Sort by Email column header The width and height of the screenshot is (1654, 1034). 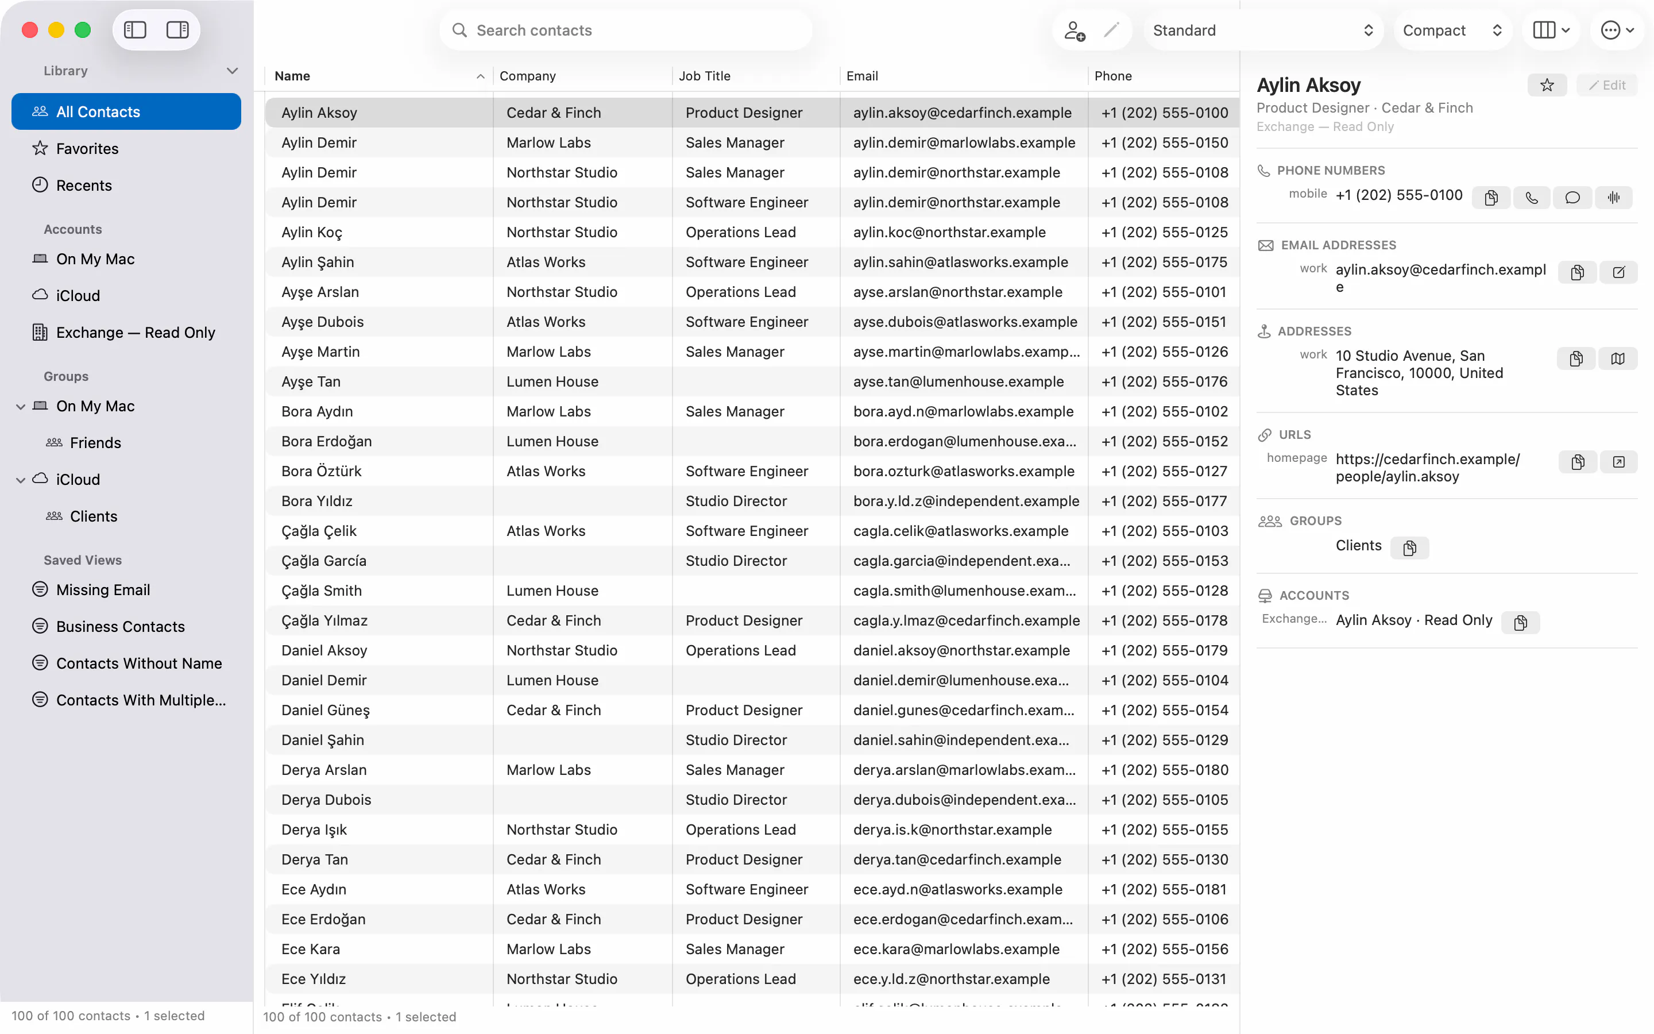click(x=963, y=76)
